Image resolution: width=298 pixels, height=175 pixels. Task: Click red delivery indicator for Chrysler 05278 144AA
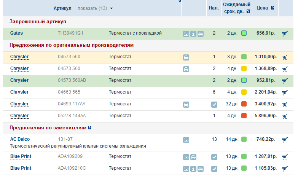[x=244, y=116]
